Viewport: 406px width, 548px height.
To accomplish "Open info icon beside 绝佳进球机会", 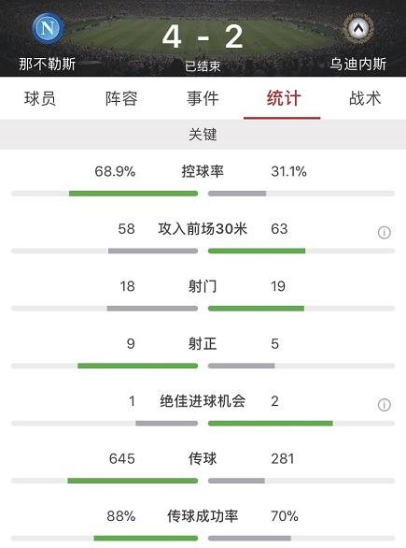I will click(384, 405).
